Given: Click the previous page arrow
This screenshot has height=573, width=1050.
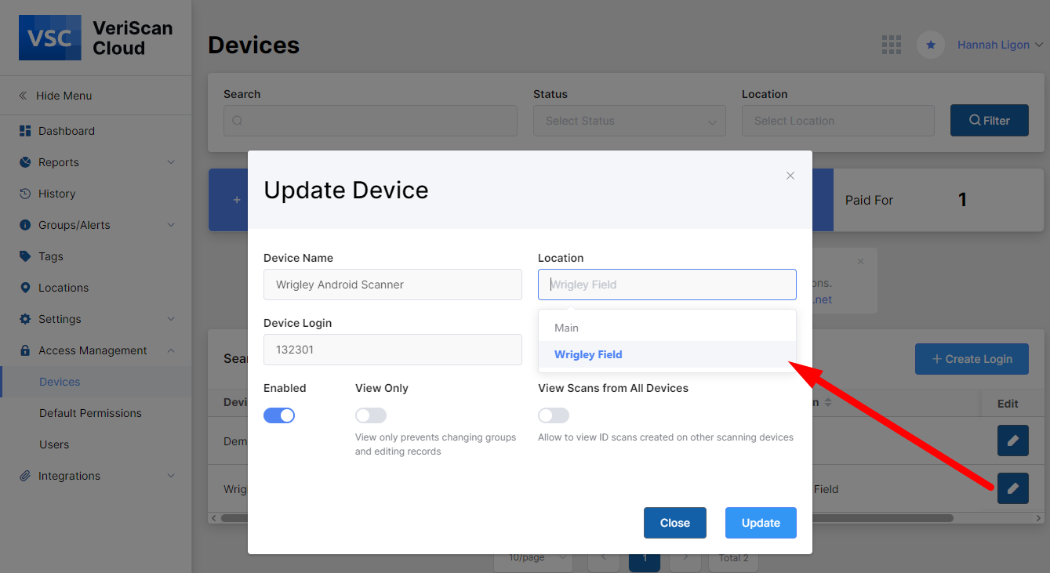Looking at the screenshot, I should point(604,558).
